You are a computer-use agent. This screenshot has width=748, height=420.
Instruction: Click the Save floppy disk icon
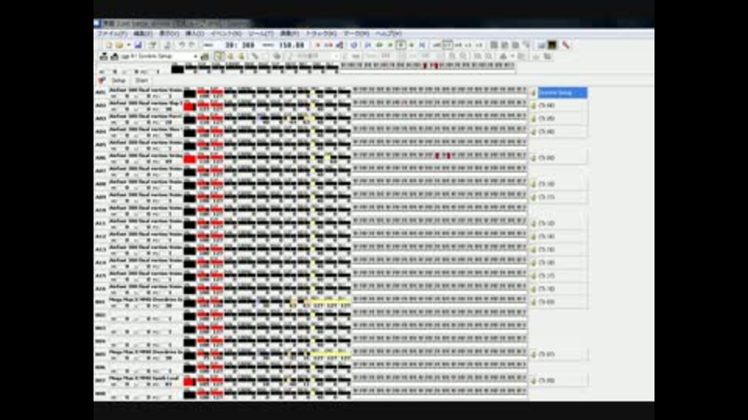[x=138, y=45]
